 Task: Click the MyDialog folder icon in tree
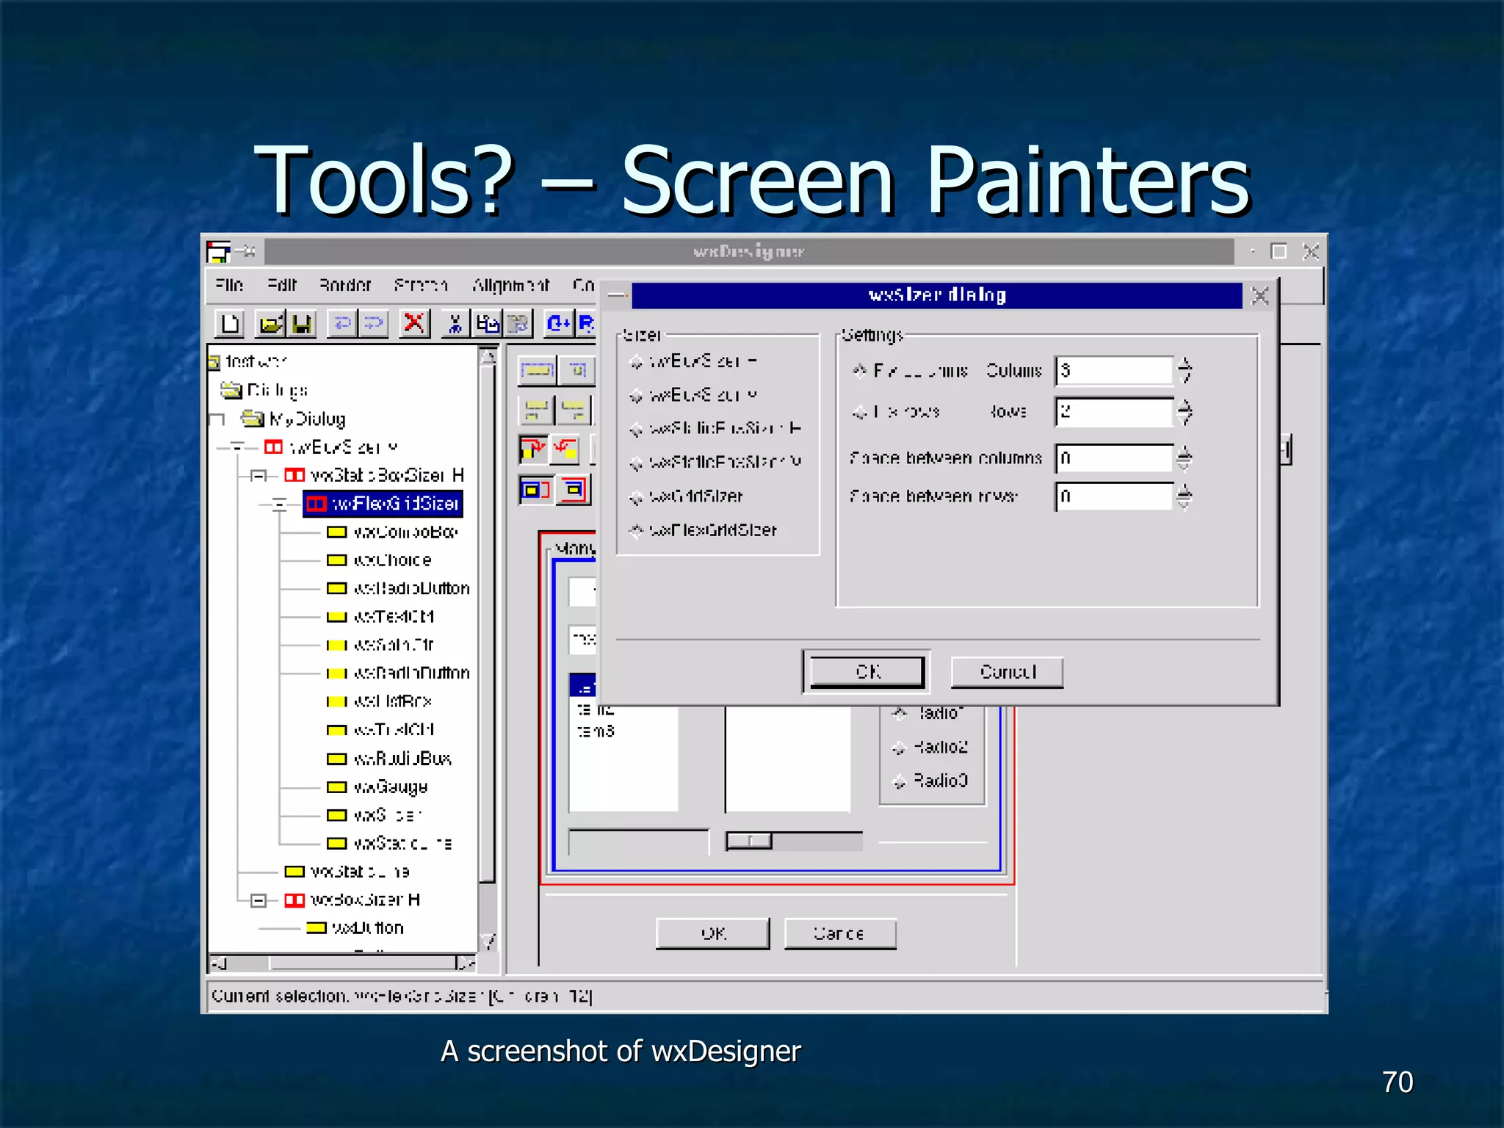pos(253,419)
